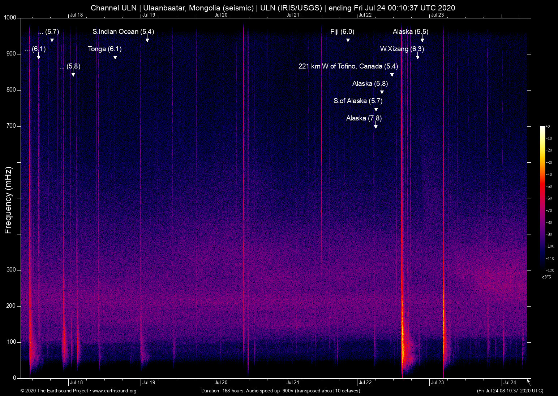Screen dimensions: 558x396
Task: Click the arrow beneath the Tofino, Canada label
Action: click(392, 73)
